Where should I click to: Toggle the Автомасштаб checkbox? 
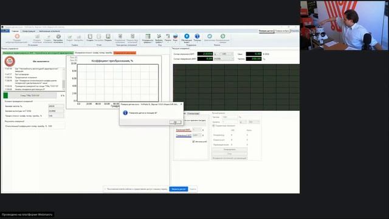tap(193, 142)
